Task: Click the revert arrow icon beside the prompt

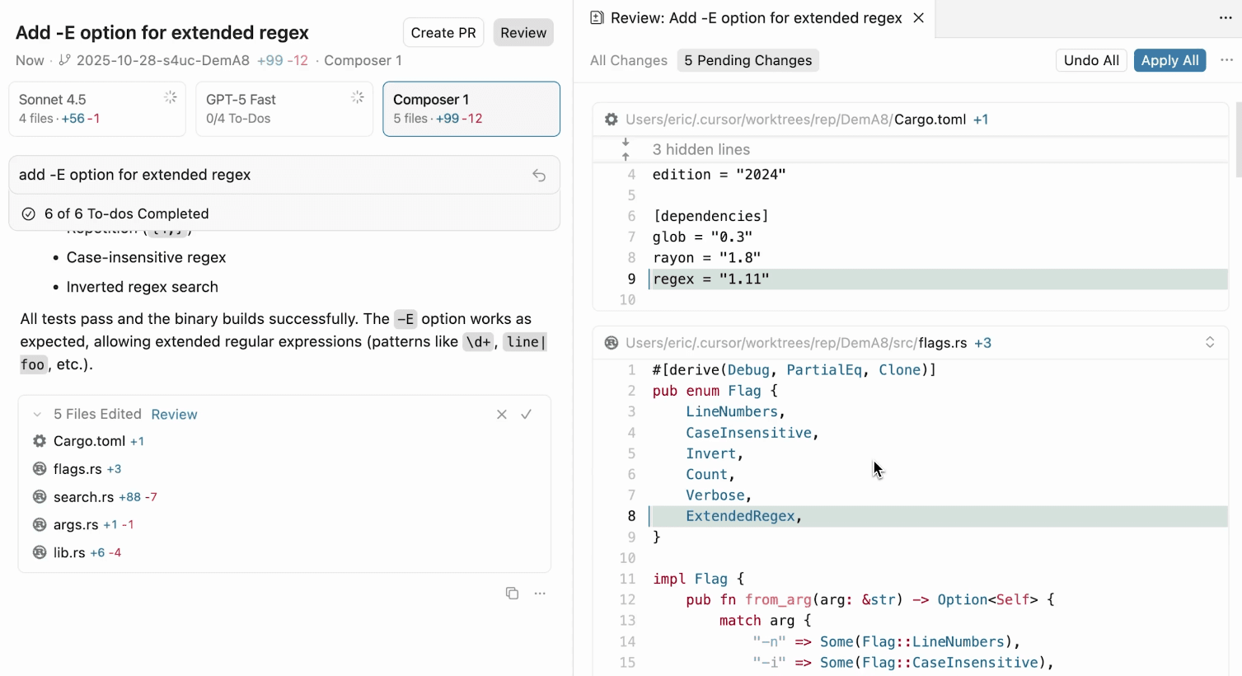Action: point(539,175)
